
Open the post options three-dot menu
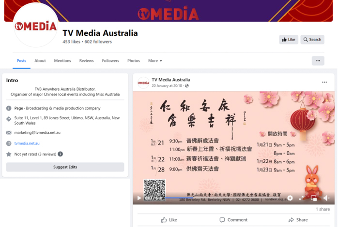tap(324, 82)
